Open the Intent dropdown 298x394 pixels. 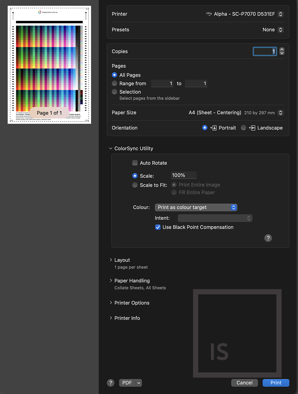pyautogui.click(x=215, y=218)
